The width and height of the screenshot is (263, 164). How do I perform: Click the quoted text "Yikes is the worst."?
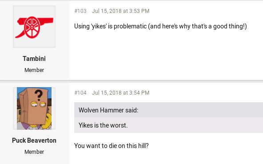(x=103, y=125)
